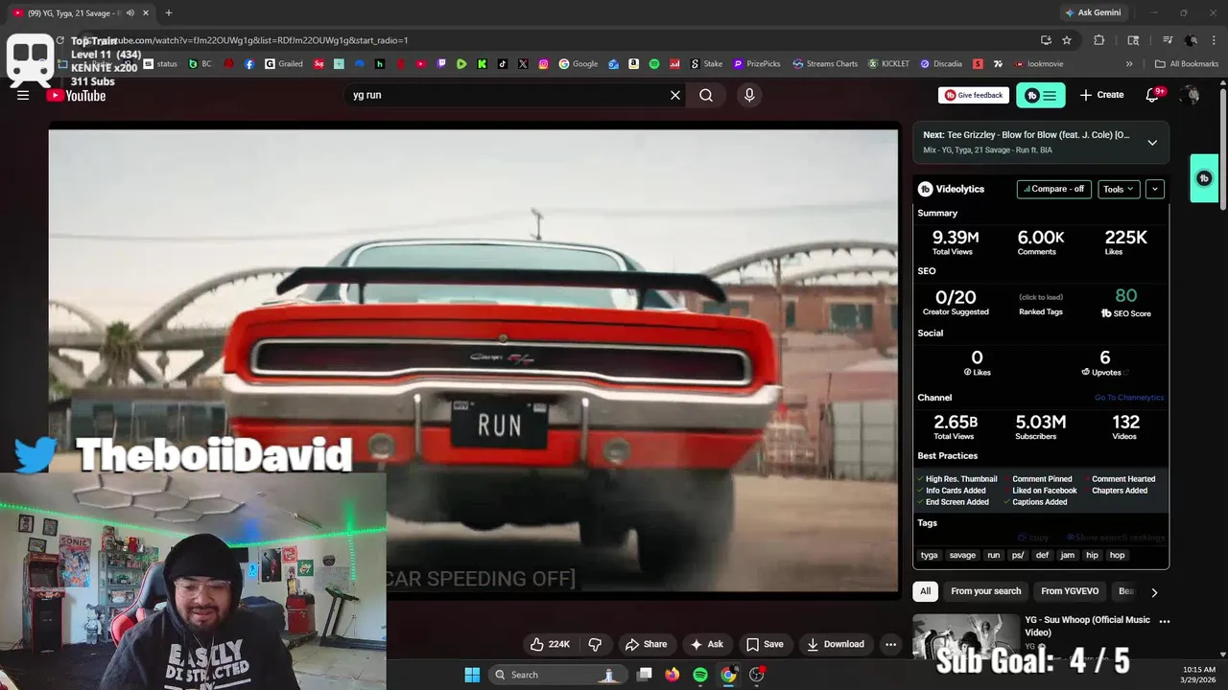
Task: Download the video
Action: tap(836, 644)
